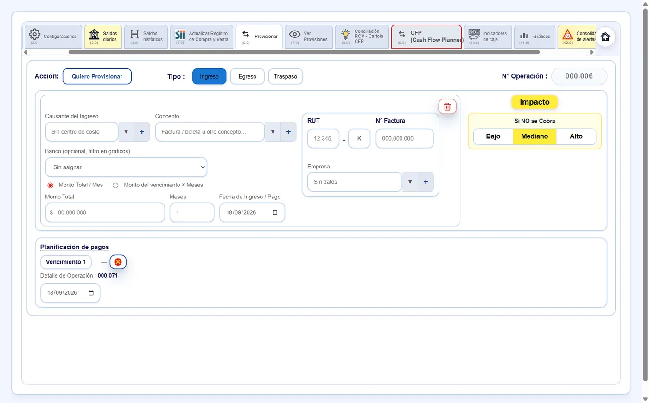649x403 pixels.
Task: Open Ver Provisiones eye icon
Action: point(294,34)
